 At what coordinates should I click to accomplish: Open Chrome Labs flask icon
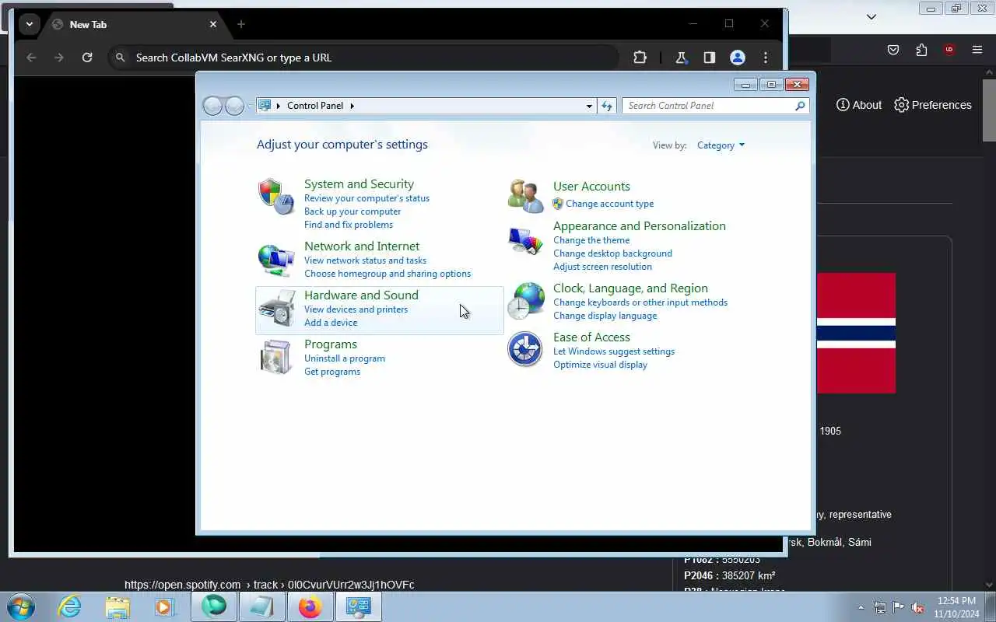681,58
